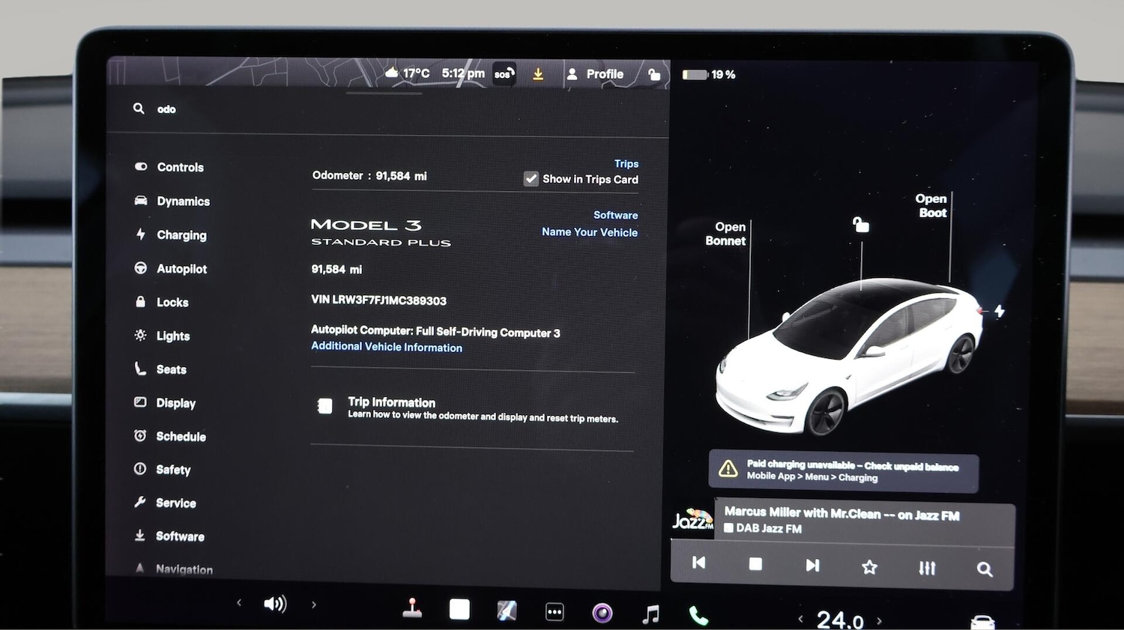The image size is (1124, 630).
Task: Tap the unlock padlock above the vehicle
Action: [859, 223]
